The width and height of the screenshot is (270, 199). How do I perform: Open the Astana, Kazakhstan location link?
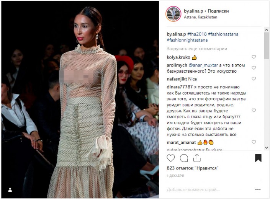pyautogui.click(x=200, y=17)
